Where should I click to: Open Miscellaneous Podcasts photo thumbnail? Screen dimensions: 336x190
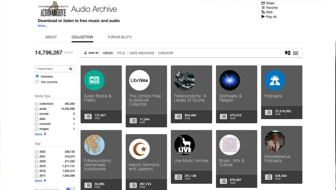[275, 141]
